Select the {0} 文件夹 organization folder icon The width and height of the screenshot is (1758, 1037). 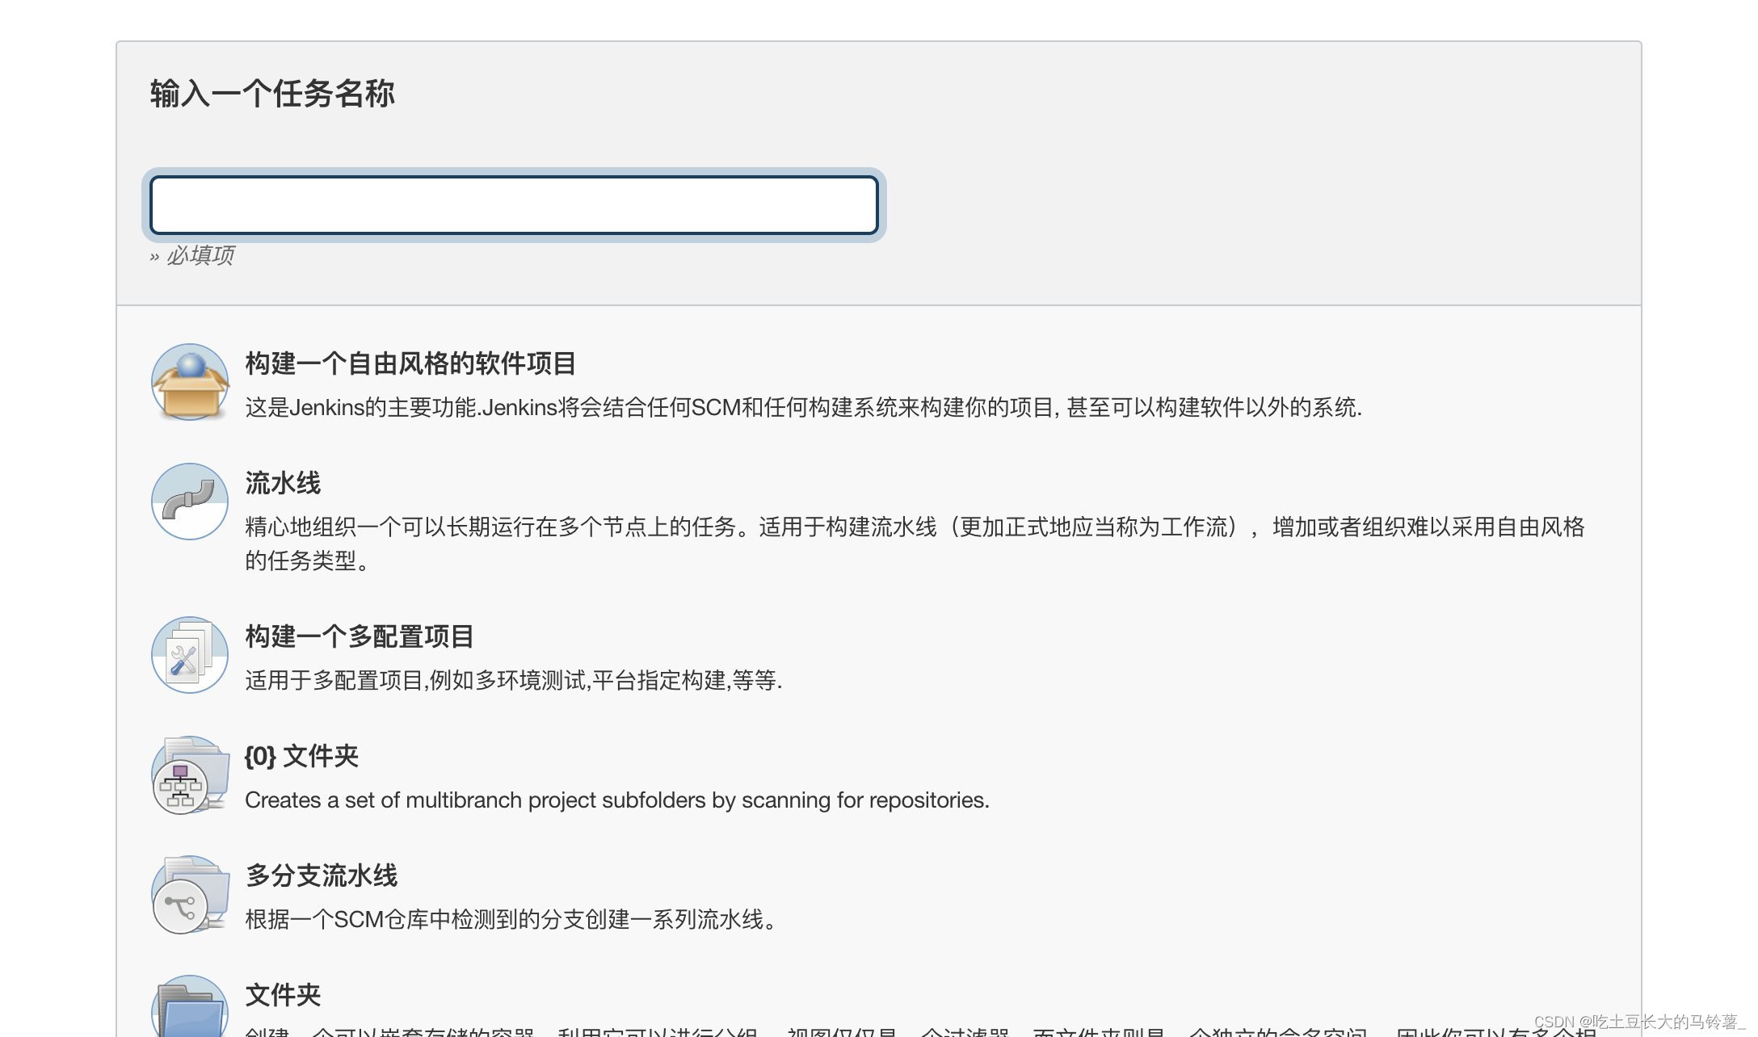pos(190,775)
